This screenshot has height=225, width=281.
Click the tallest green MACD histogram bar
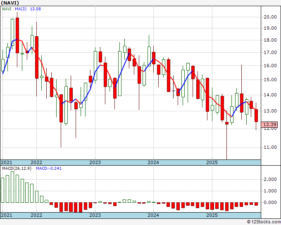tap(12, 187)
